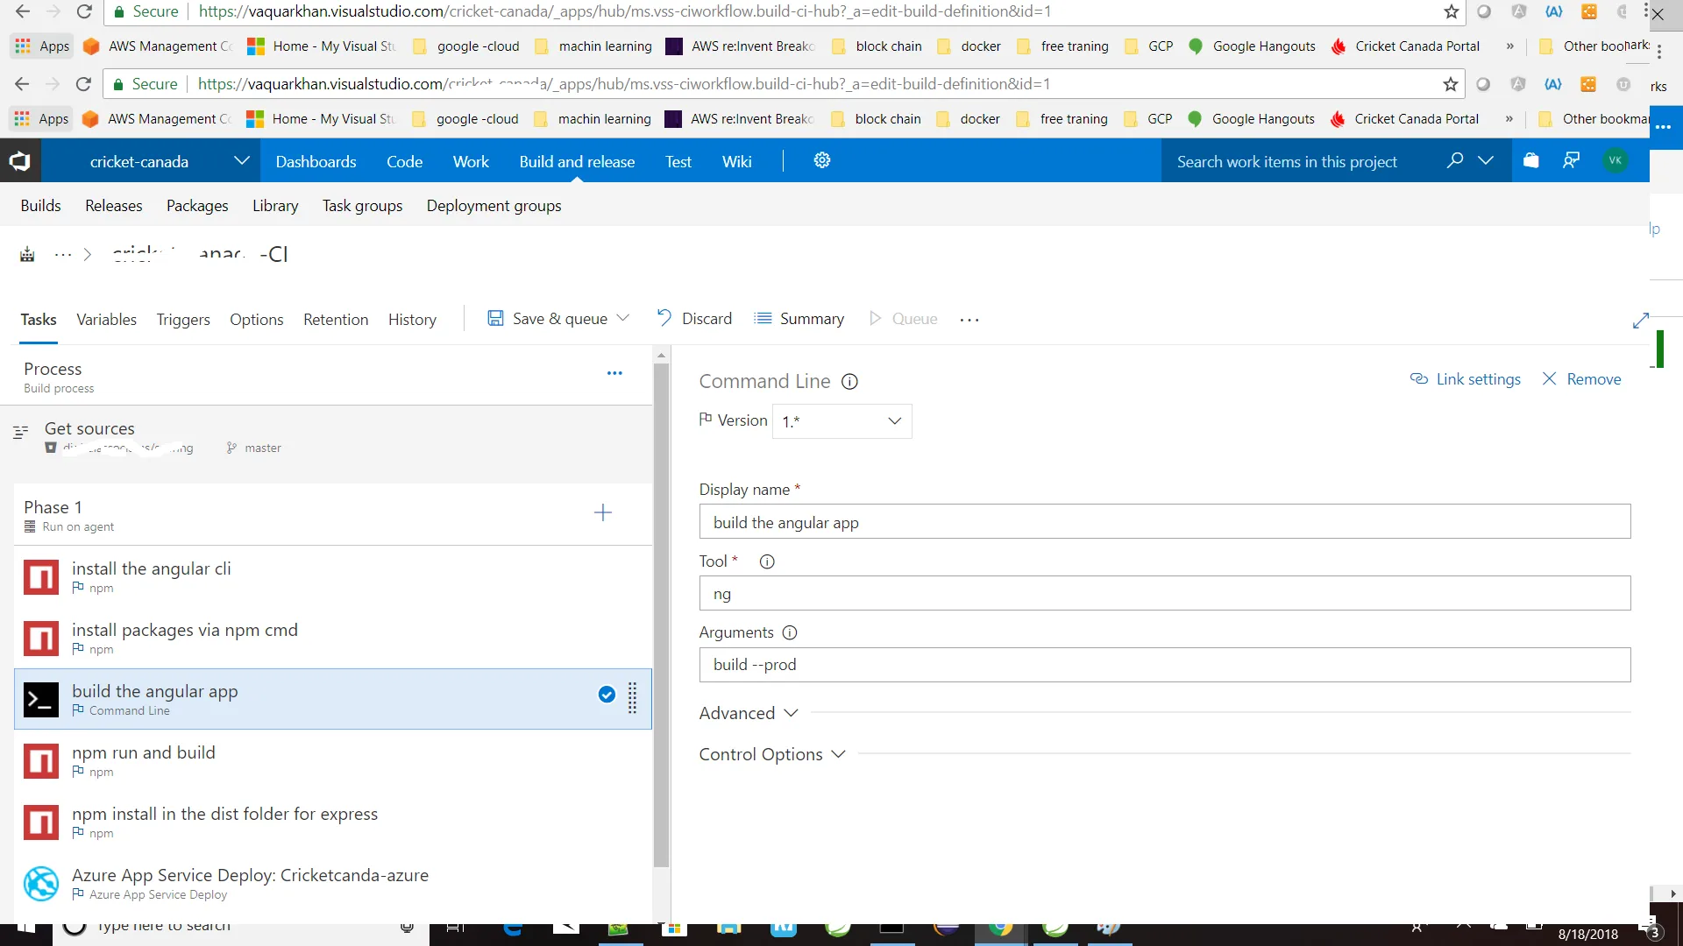Click the Arguments info icon
Screen dimensions: 1683x946
[789, 632]
